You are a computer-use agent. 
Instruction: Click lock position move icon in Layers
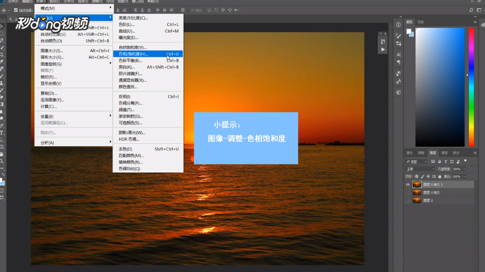428,177
